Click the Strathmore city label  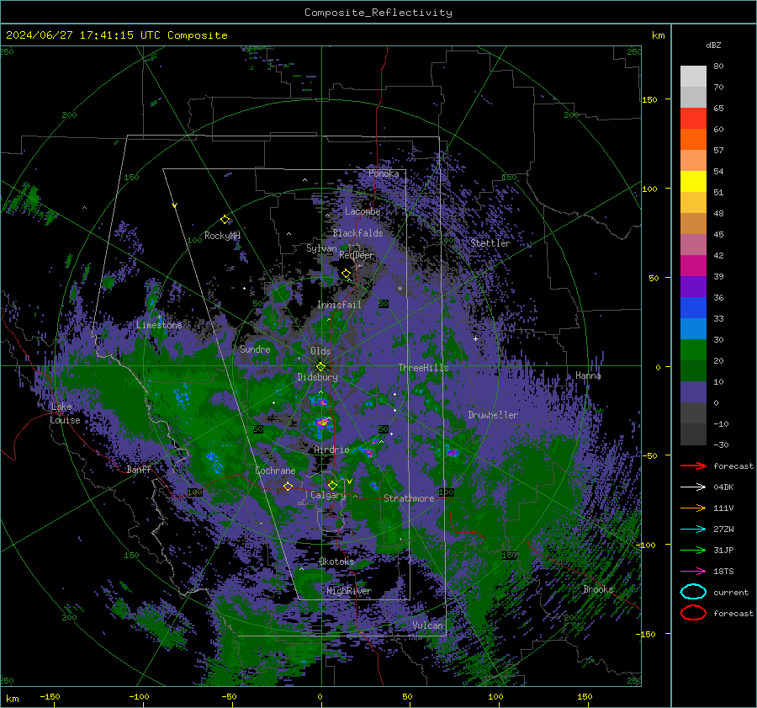click(x=409, y=498)
